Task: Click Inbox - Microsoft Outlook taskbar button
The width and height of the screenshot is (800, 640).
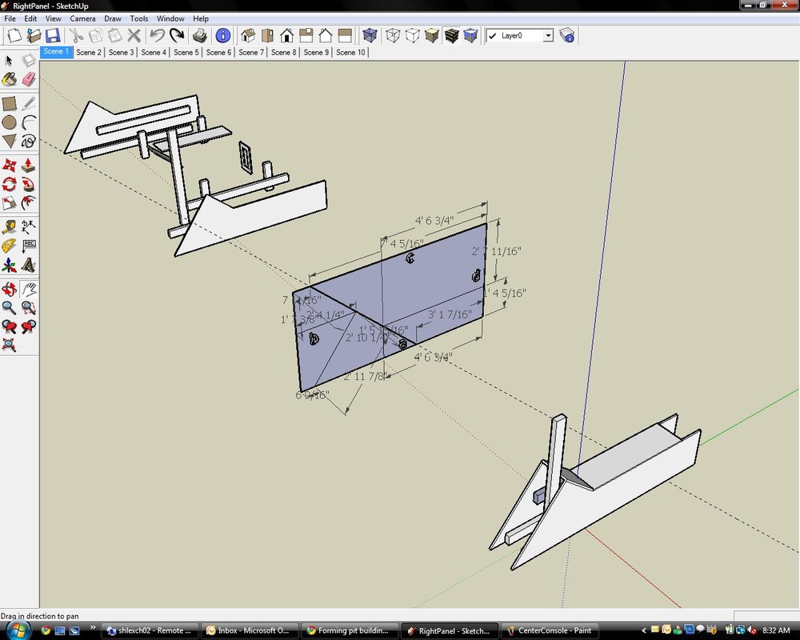Action: click(x=250, y=630)
